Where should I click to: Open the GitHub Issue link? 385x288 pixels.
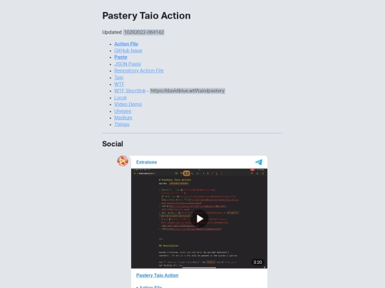click(x=128, y=50)
